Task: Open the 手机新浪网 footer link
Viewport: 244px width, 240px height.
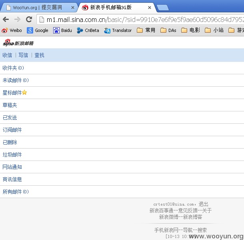Action: click(x=166, y=230)
